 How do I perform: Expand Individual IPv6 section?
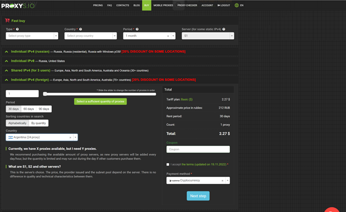coord(120,61)
